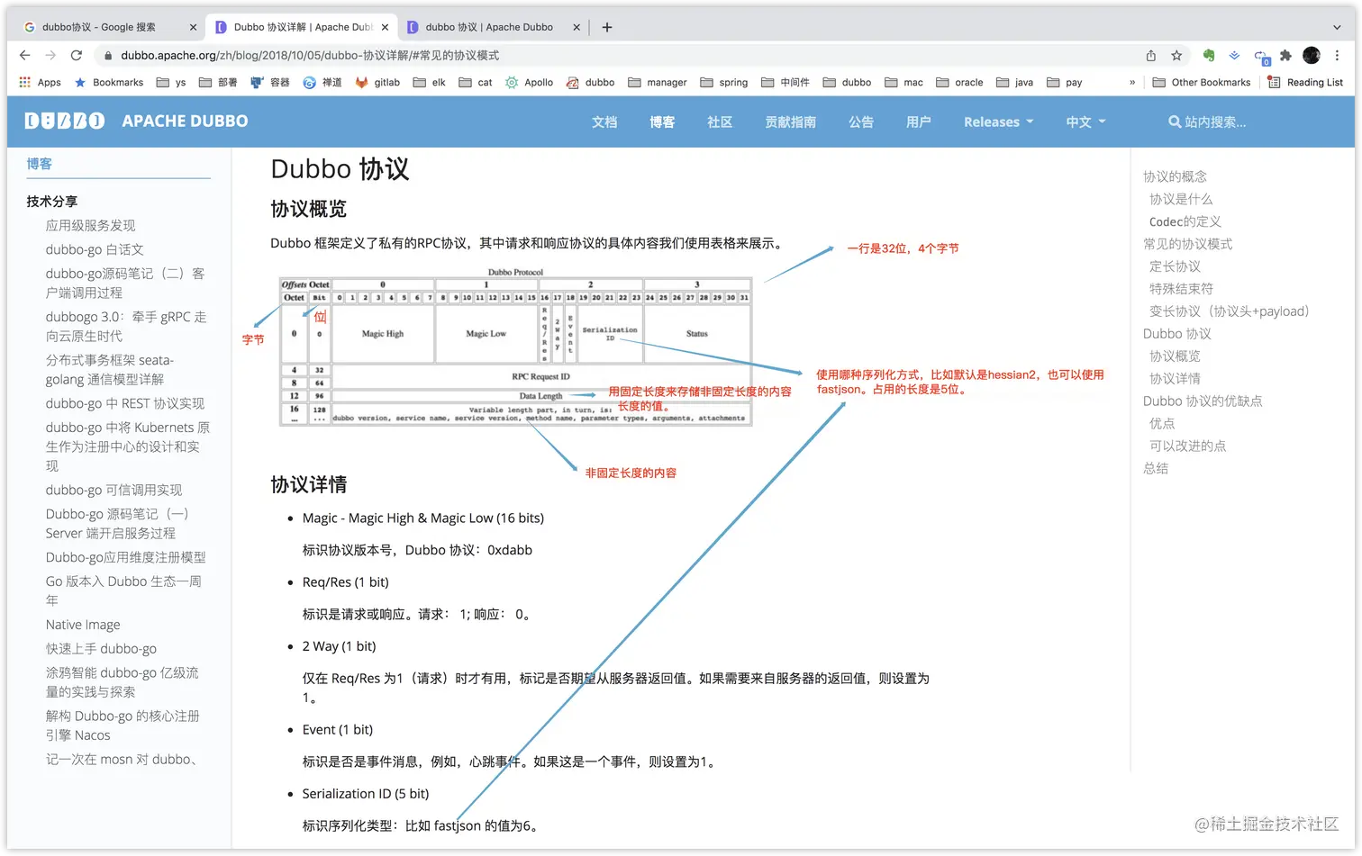The width and height of the screenshot is (1362, 856).
Task: Switch to Dubbo 协议详解 tab
Action: (x=302, y=27)
